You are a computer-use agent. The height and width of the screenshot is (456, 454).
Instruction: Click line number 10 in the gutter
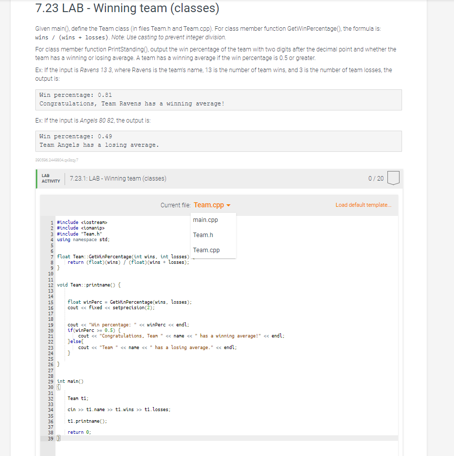pos(50,274)
